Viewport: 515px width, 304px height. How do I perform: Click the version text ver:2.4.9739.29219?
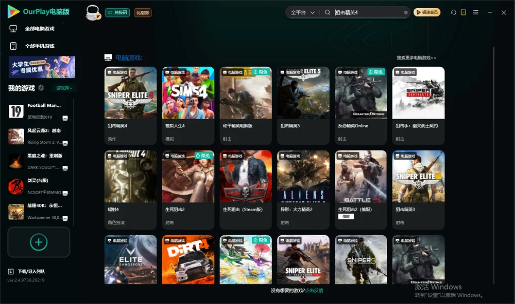tap(26, 280)
